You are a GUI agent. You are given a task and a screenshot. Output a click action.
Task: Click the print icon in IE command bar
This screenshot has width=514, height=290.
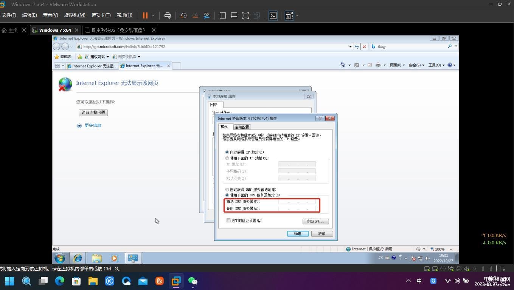tap(378, 65)
